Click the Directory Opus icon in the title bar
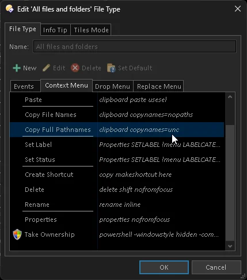The image size is (247, 280). [10, 9]
